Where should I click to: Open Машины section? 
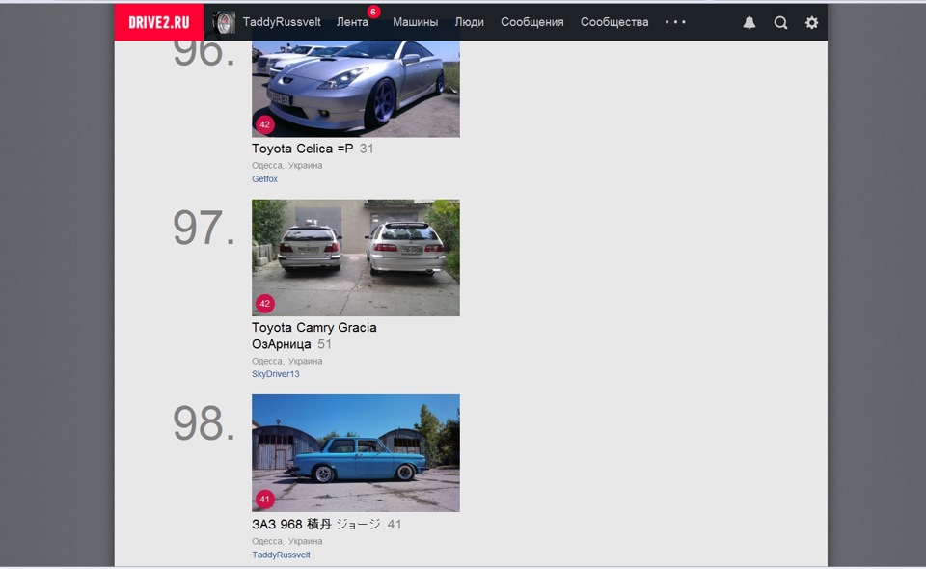pos(415,22)
